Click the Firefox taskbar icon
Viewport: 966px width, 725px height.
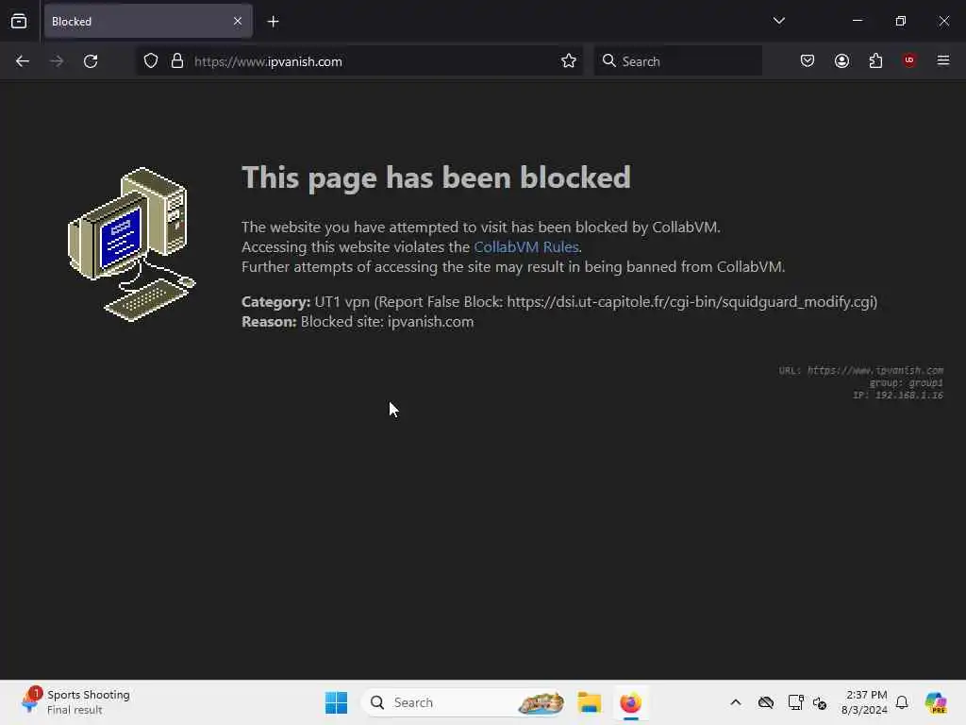click(x=630, y=702)
